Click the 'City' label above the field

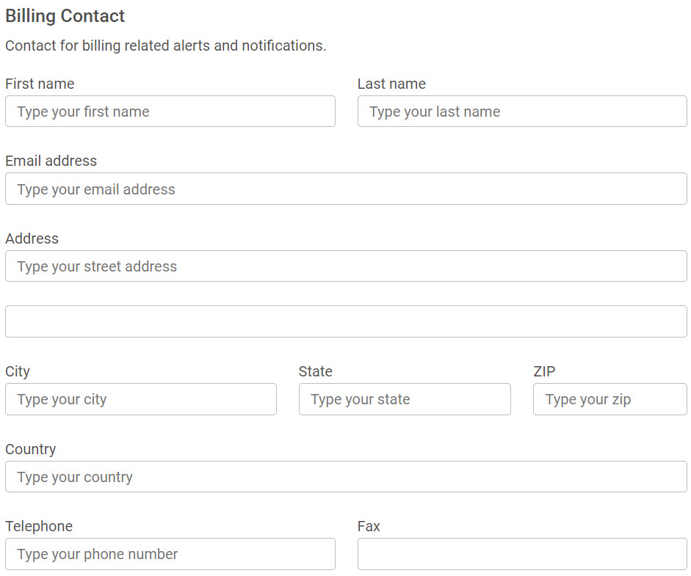coord(18,371)
